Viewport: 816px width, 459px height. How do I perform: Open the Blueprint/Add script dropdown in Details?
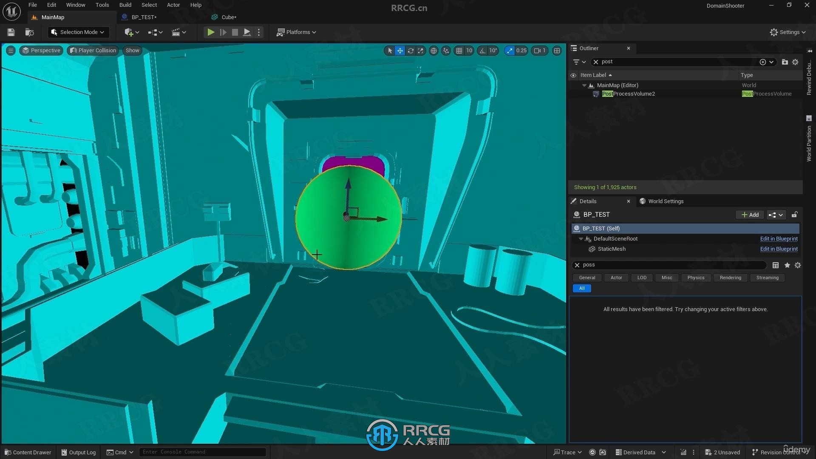pos(776,215)
